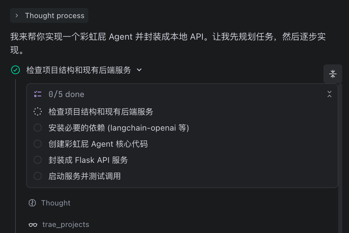This screenshot has width=349, height=233.
Task: Click the brain icon next to Thought
Action: pos(32,203)
